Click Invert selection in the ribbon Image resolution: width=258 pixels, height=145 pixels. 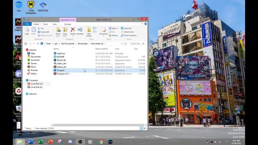pos(129,35)
